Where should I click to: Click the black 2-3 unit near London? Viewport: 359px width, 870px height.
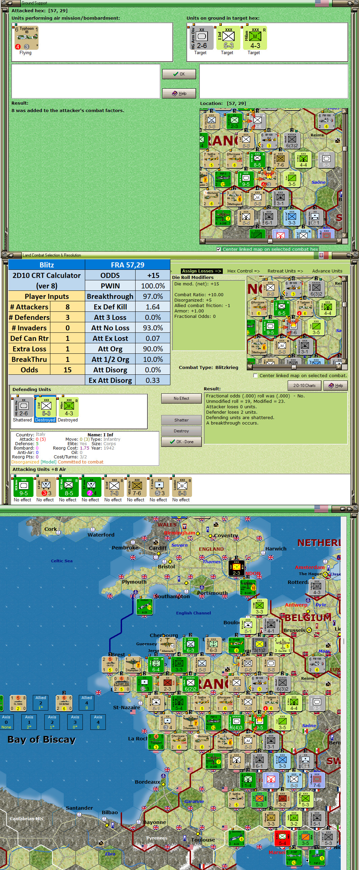tap(236, 568)
